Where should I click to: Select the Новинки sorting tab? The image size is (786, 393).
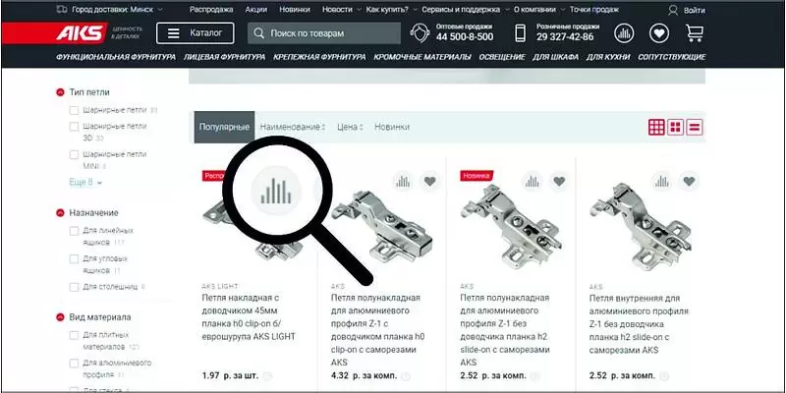pos(392,128)
